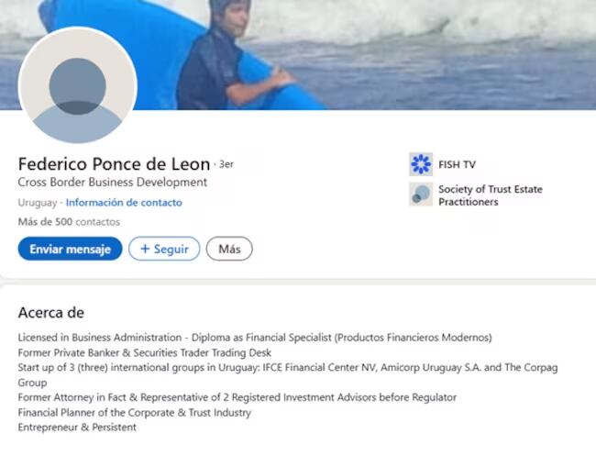
Task: Click the Federico Ponce de Leon name heading
Action: pyautogui.click(x=114, y=164)
